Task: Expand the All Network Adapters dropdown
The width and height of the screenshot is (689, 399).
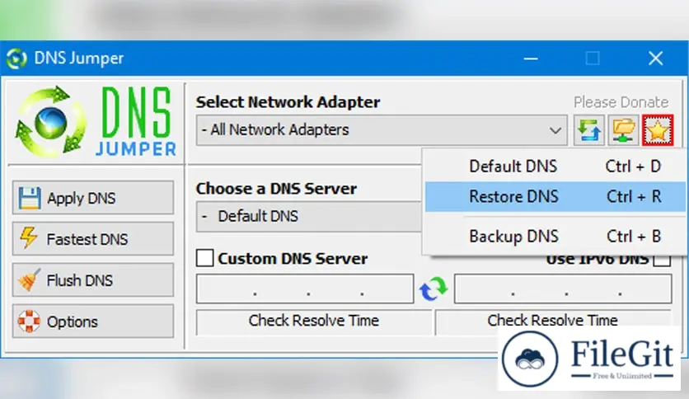Action: [382, 130]
